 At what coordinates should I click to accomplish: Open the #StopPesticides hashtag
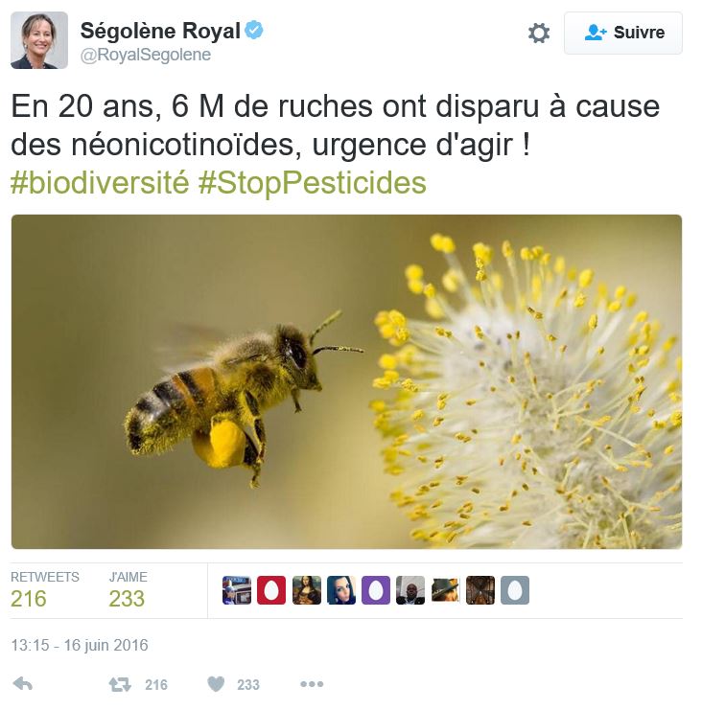313,182
